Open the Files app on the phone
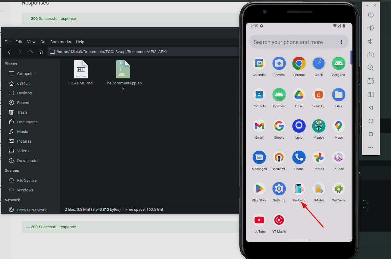This screenshot has width=391, height=259. pyautogui.click(x=339, y=95)
